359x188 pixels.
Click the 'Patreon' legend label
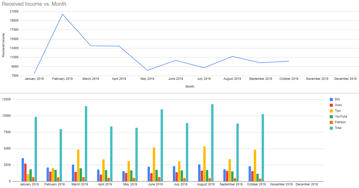(x=340, y=122)
